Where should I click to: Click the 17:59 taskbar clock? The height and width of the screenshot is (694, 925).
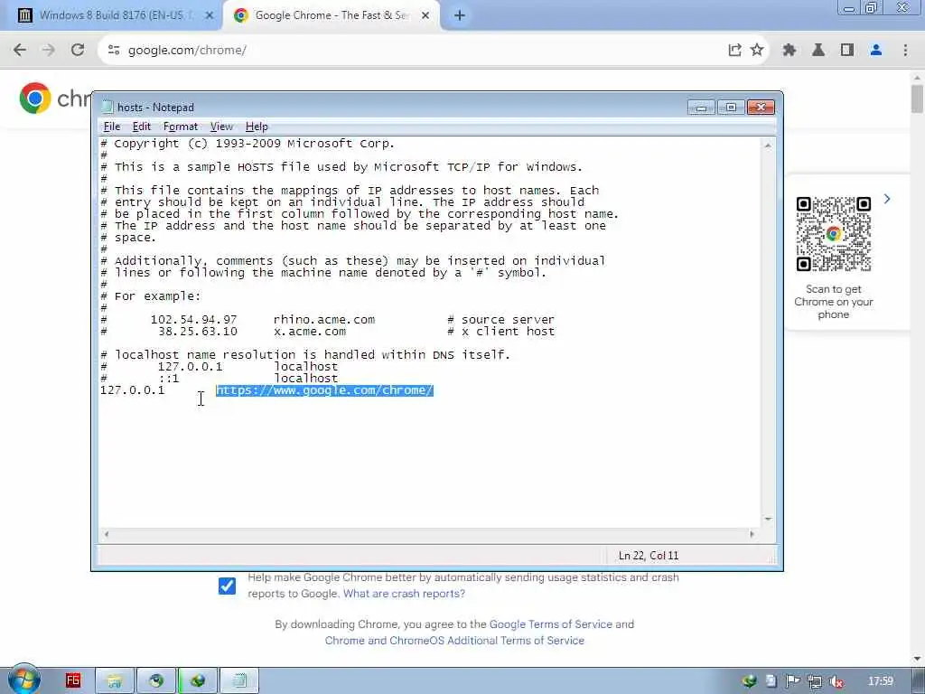point(881,681)
